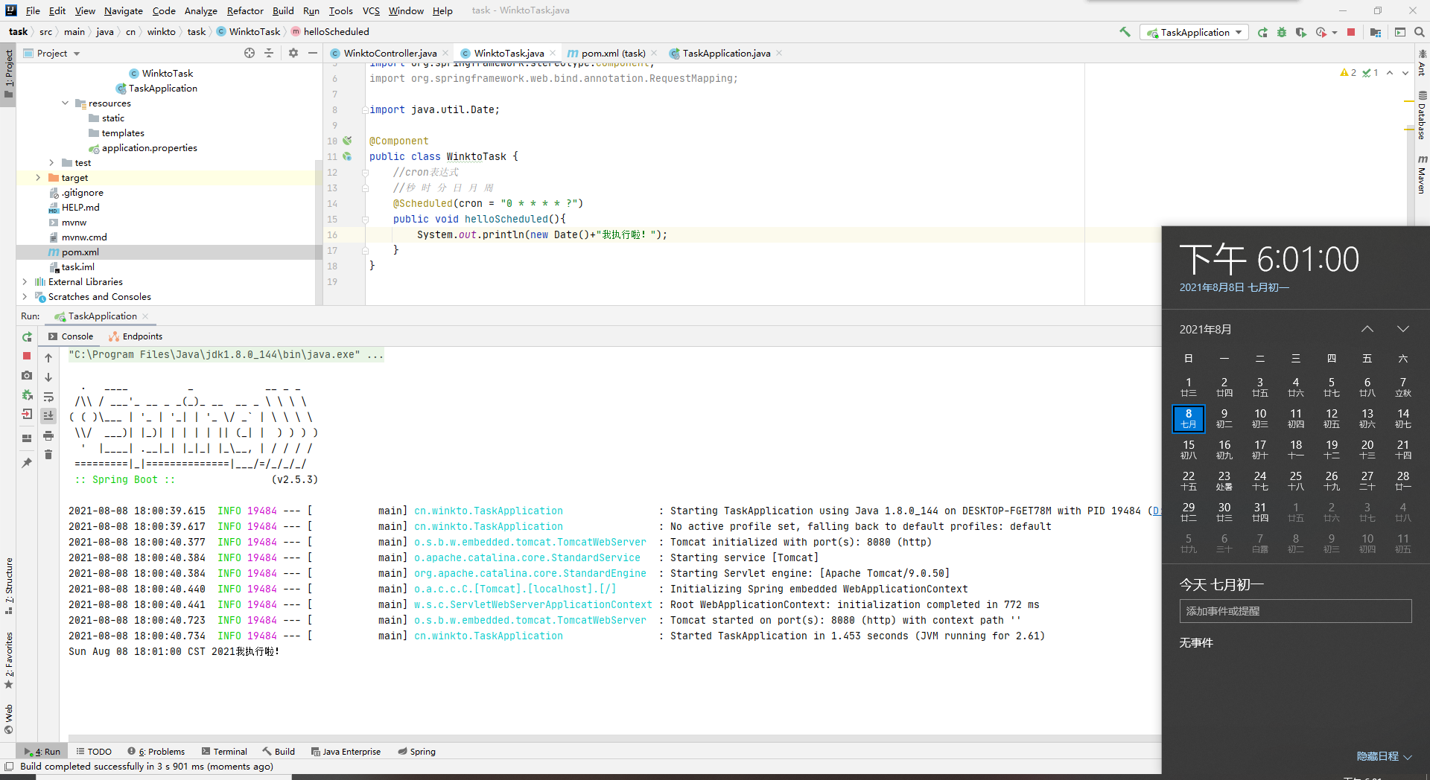Open the TaskApplication run configuration dropdown
Viewport: 1430px width, 780px height.
tap(1195, 32)
